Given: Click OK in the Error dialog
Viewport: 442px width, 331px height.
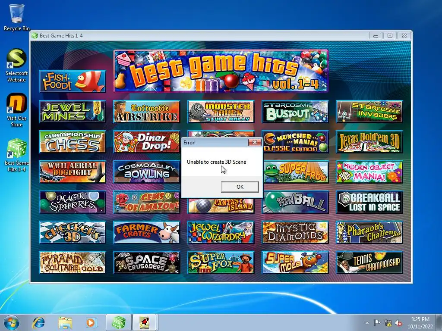Looking at the screenshot, I should (x=240, y=187).
